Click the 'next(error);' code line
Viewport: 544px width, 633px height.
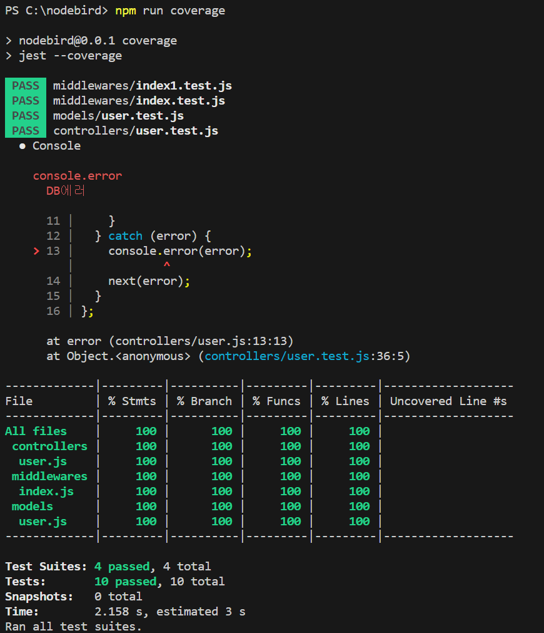coord(149,281)
